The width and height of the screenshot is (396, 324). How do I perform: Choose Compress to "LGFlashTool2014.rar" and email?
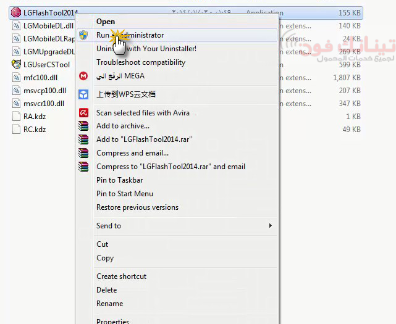tap(171, 167)
